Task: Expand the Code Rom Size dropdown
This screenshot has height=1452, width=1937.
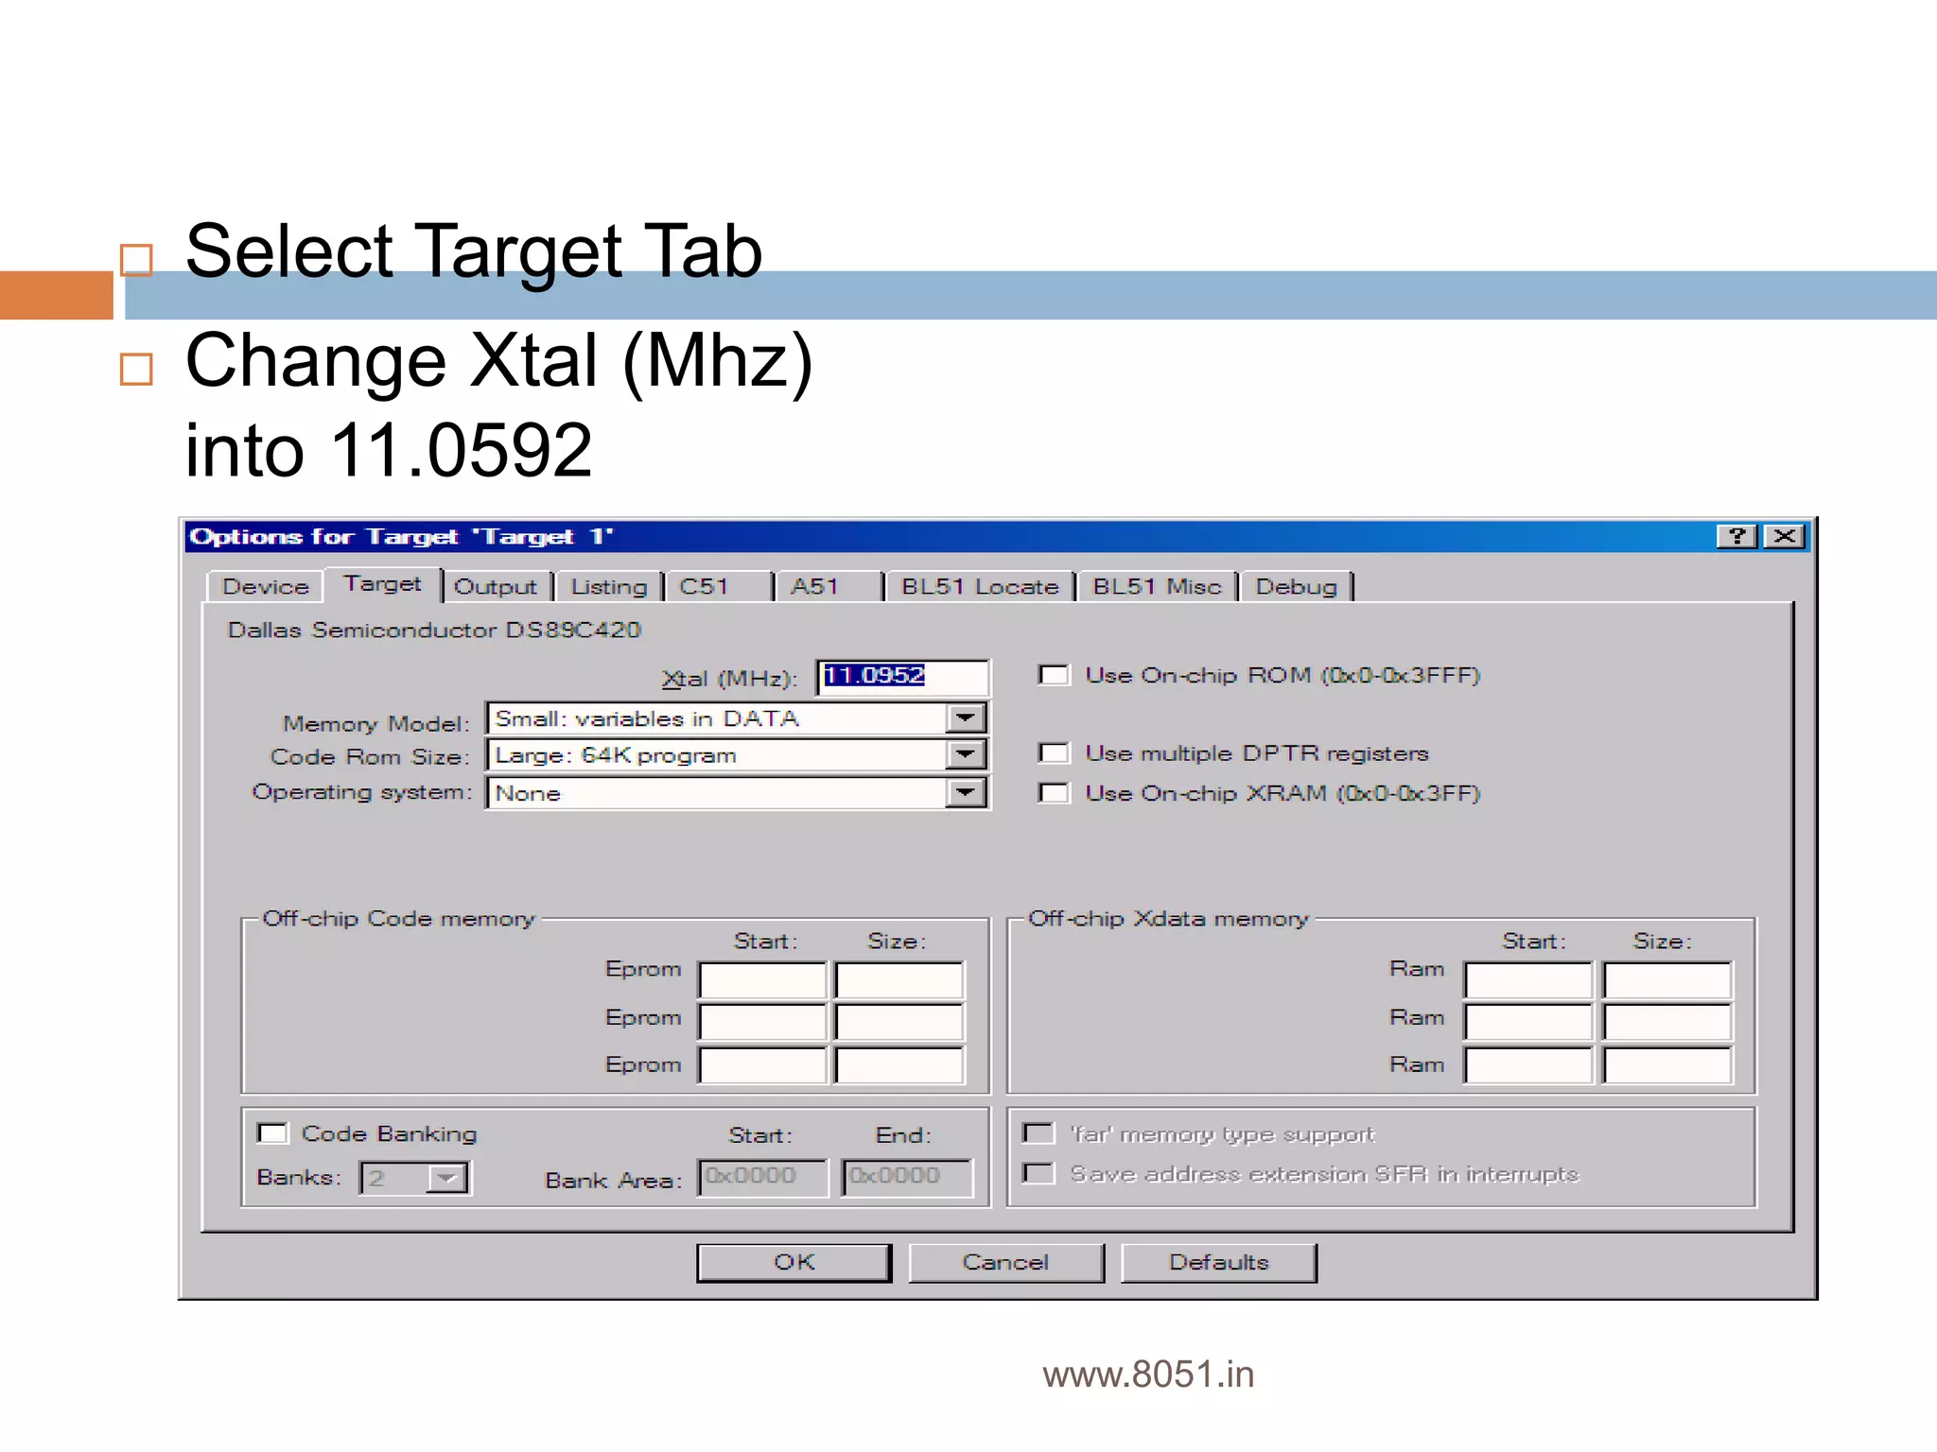Action: [966, 754]
